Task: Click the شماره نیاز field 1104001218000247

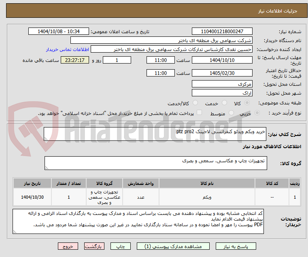Action: click(222, 32)
